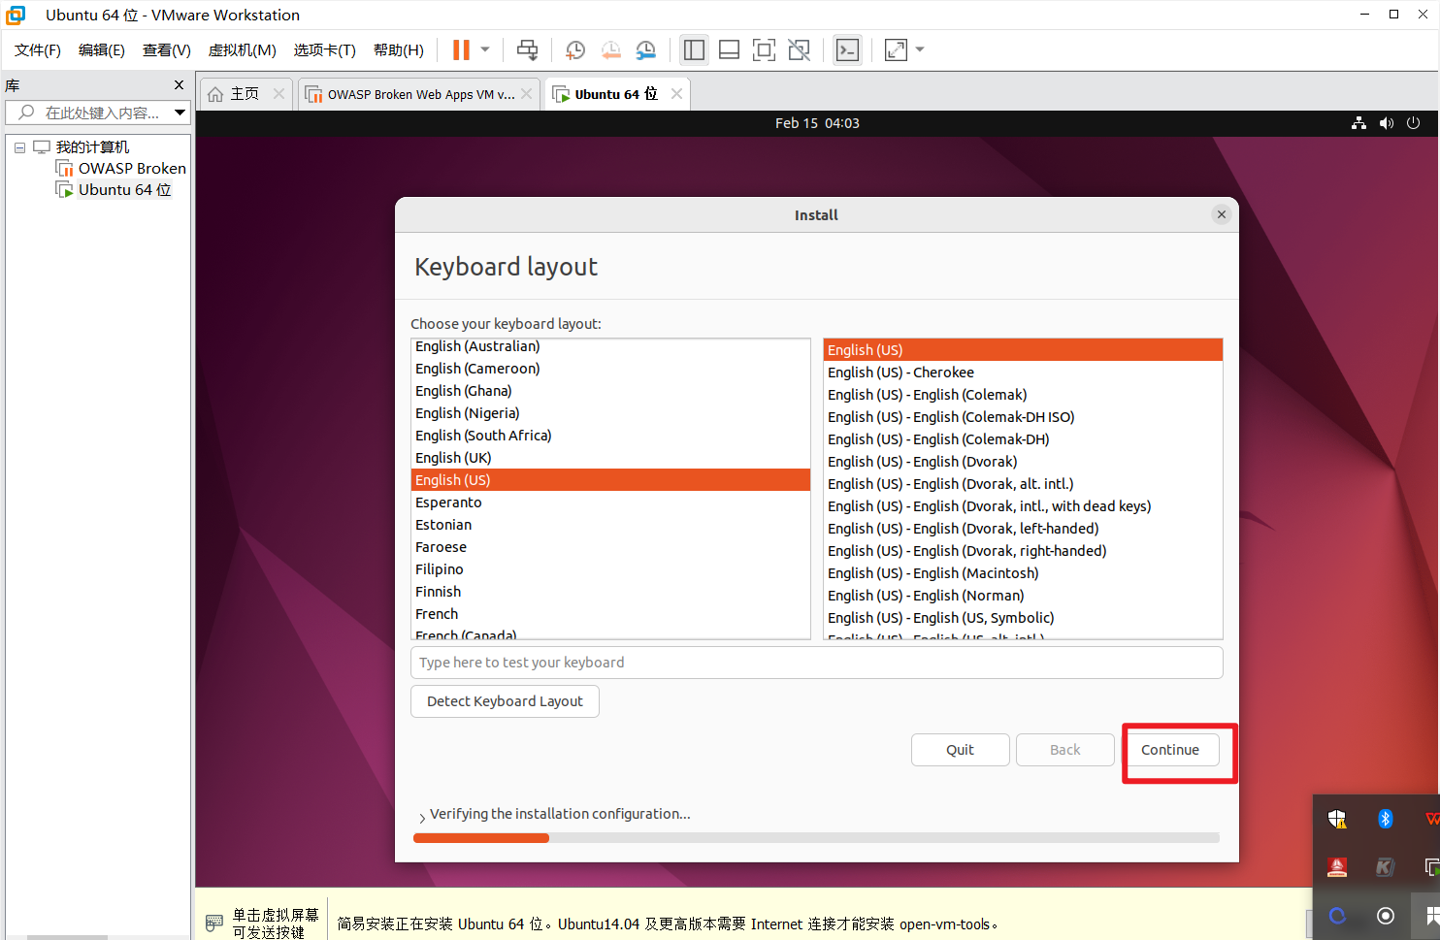Take a snapshot using the clock-plus icon
This screenshot has height=940, width=1440.
[575, 49]
